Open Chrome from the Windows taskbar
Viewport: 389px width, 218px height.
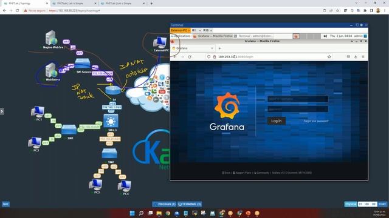[168, 213]
